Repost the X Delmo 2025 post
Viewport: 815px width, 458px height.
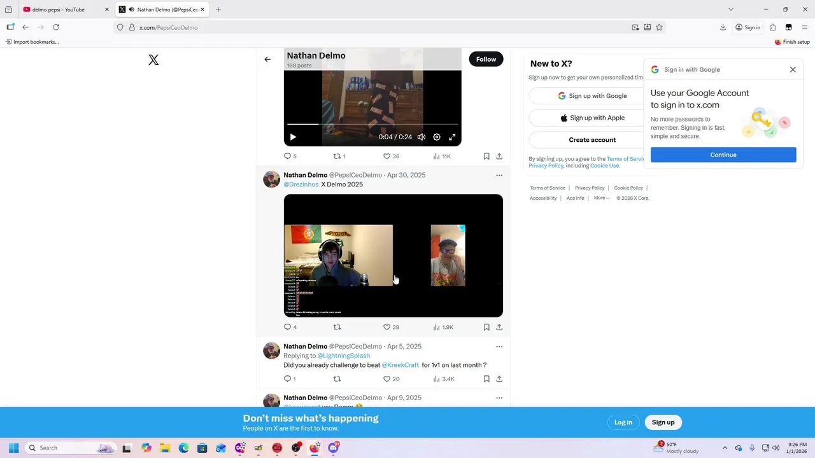[x=337, y=327]
